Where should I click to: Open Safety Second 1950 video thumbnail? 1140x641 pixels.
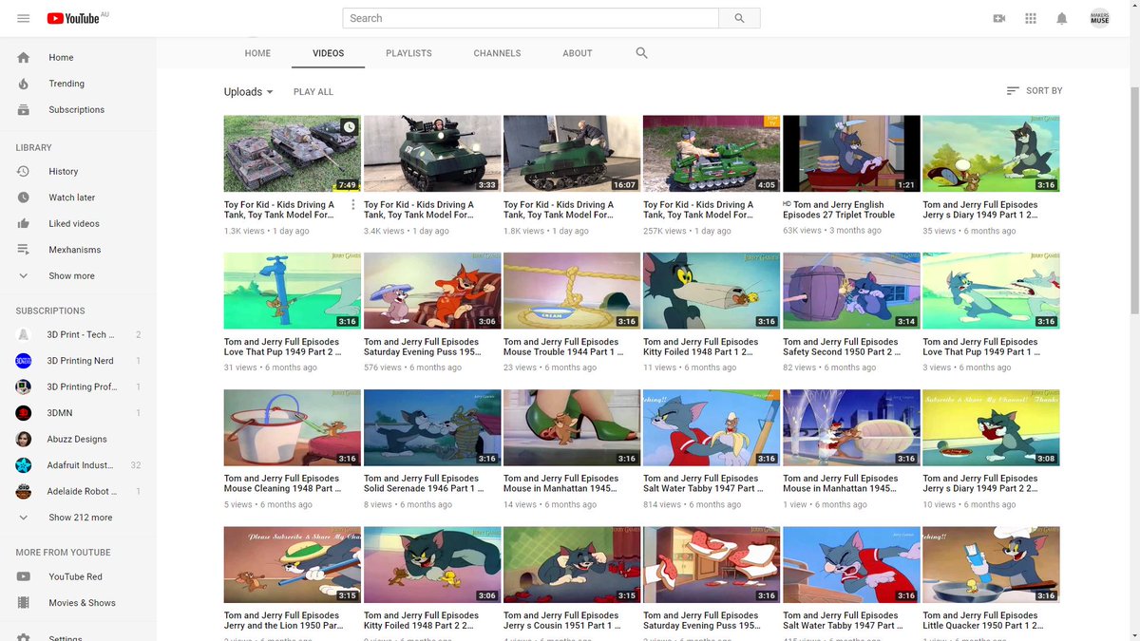click(x=851, y=291)
